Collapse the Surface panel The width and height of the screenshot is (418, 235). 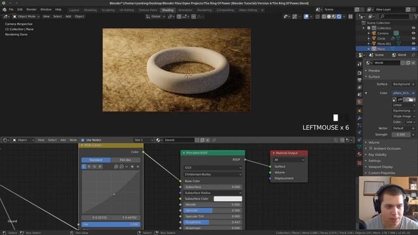[374, 77]
